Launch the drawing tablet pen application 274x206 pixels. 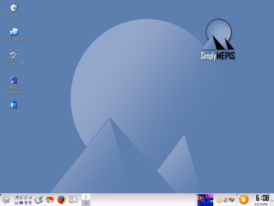pos(39,200)
